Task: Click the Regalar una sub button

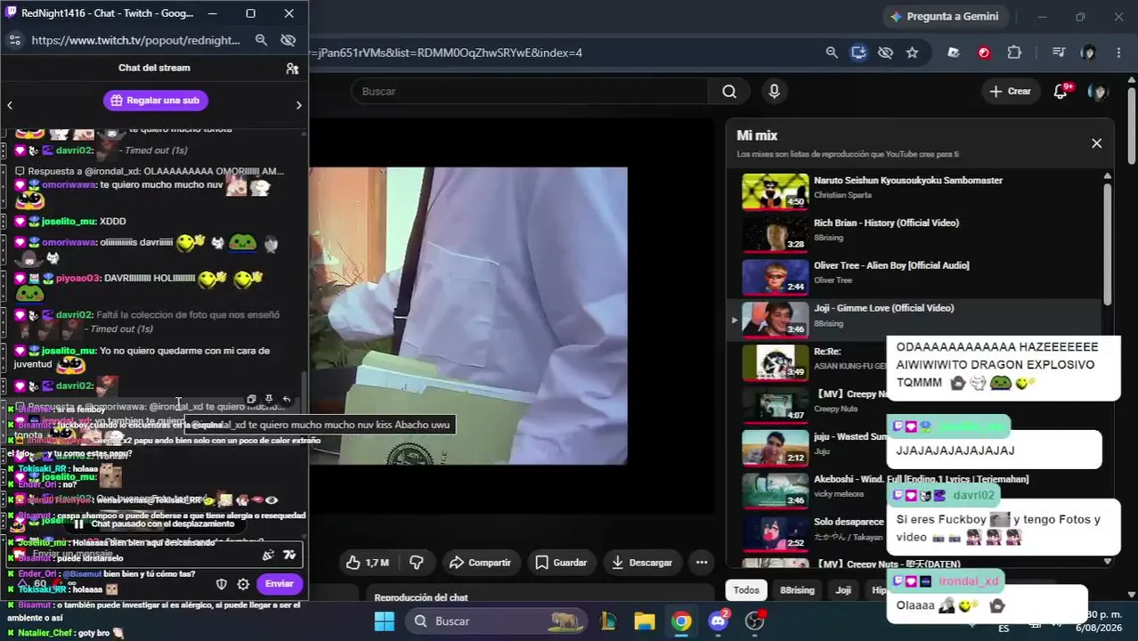Action: (156, 101)
